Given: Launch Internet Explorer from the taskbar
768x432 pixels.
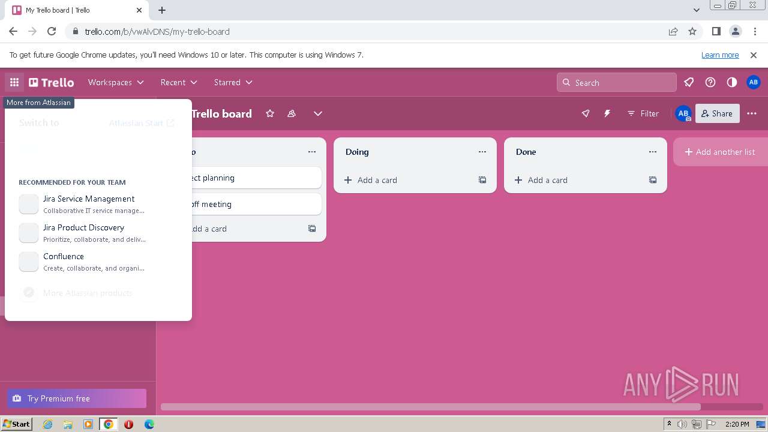Looking at the screenshot, I should [47, 424].
